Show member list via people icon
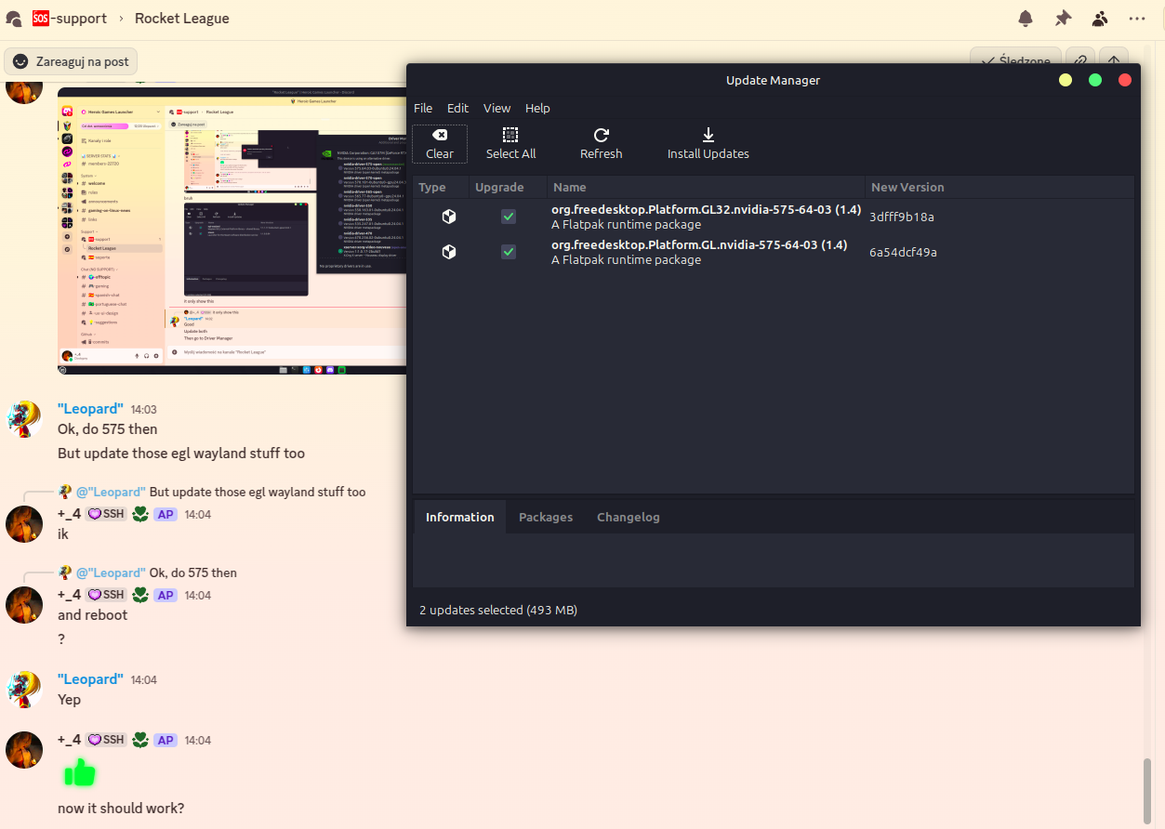This screenshot has height=829, width=1165. 1100,18
